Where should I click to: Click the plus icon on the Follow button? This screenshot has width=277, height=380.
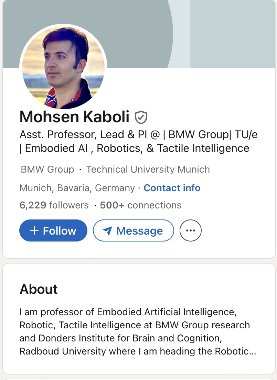point(34,230)
